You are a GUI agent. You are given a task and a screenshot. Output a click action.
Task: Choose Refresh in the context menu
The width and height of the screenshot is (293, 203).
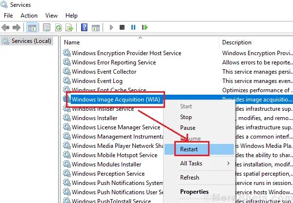coord(199,178)
